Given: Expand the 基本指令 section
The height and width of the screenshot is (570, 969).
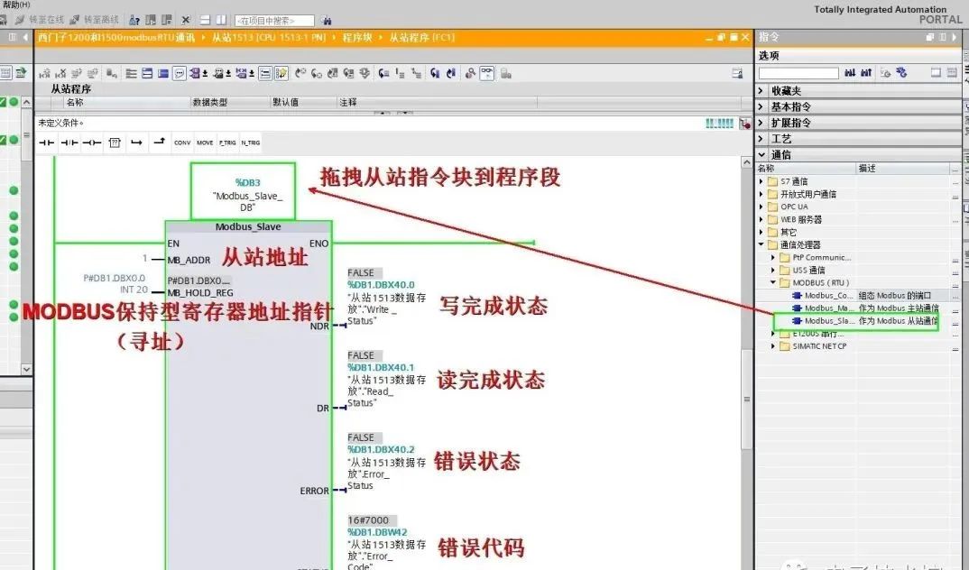Looking at the screenshot, I should 761,106.
